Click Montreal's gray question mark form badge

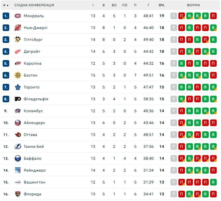174,16
